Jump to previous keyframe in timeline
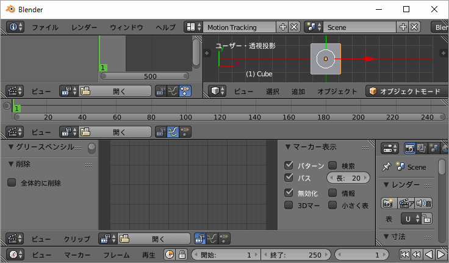 point(416,254)
